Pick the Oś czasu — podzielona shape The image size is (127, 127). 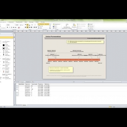pos(6,59)
